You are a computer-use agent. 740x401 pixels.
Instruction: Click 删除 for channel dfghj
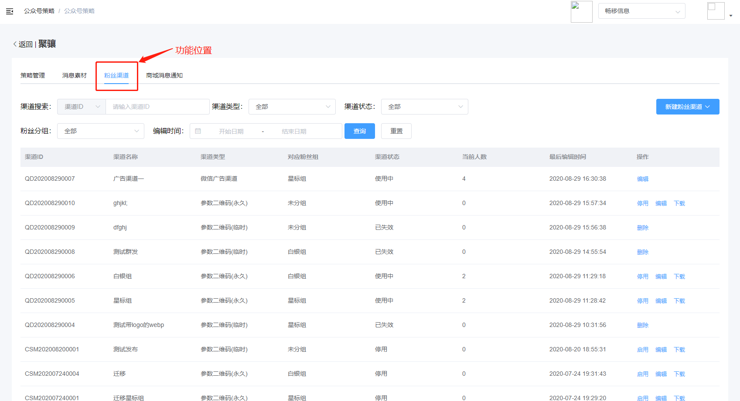pyautogui.click(x=642, y=228)
